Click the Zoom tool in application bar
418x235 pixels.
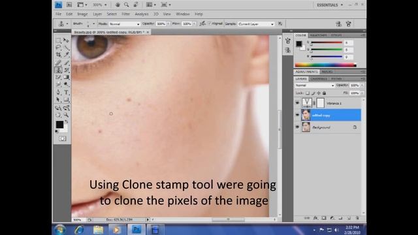126,5
